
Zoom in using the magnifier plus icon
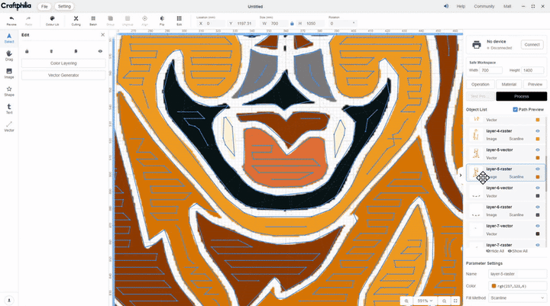406,301
